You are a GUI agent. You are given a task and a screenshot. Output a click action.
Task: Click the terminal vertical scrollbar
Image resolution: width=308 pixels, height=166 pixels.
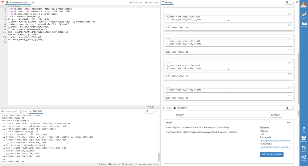(x=159, y=157)
